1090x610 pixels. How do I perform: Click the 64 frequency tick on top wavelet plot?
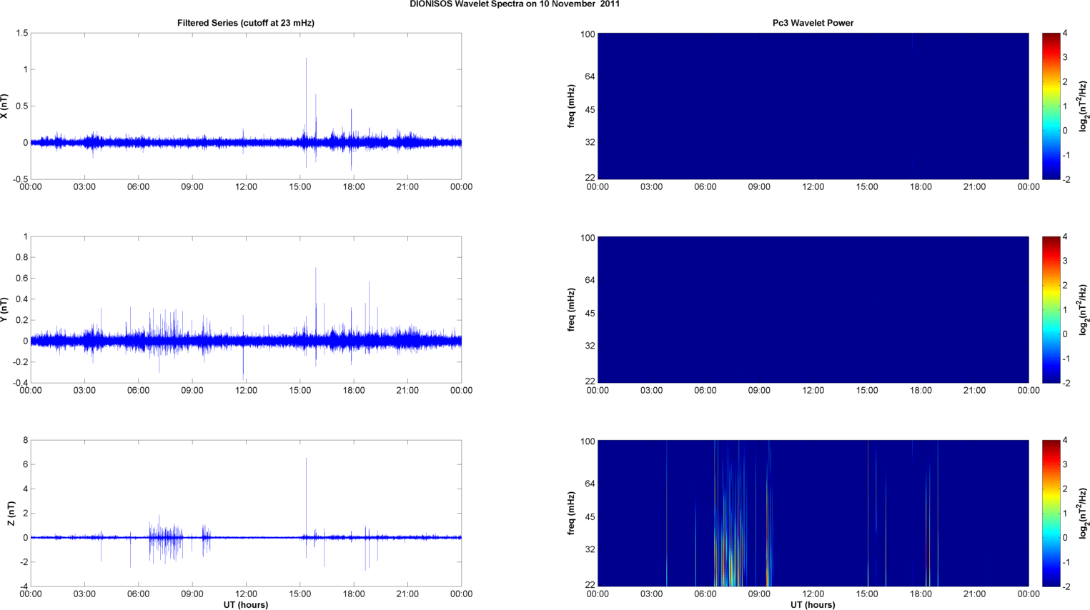coord(590,76)
